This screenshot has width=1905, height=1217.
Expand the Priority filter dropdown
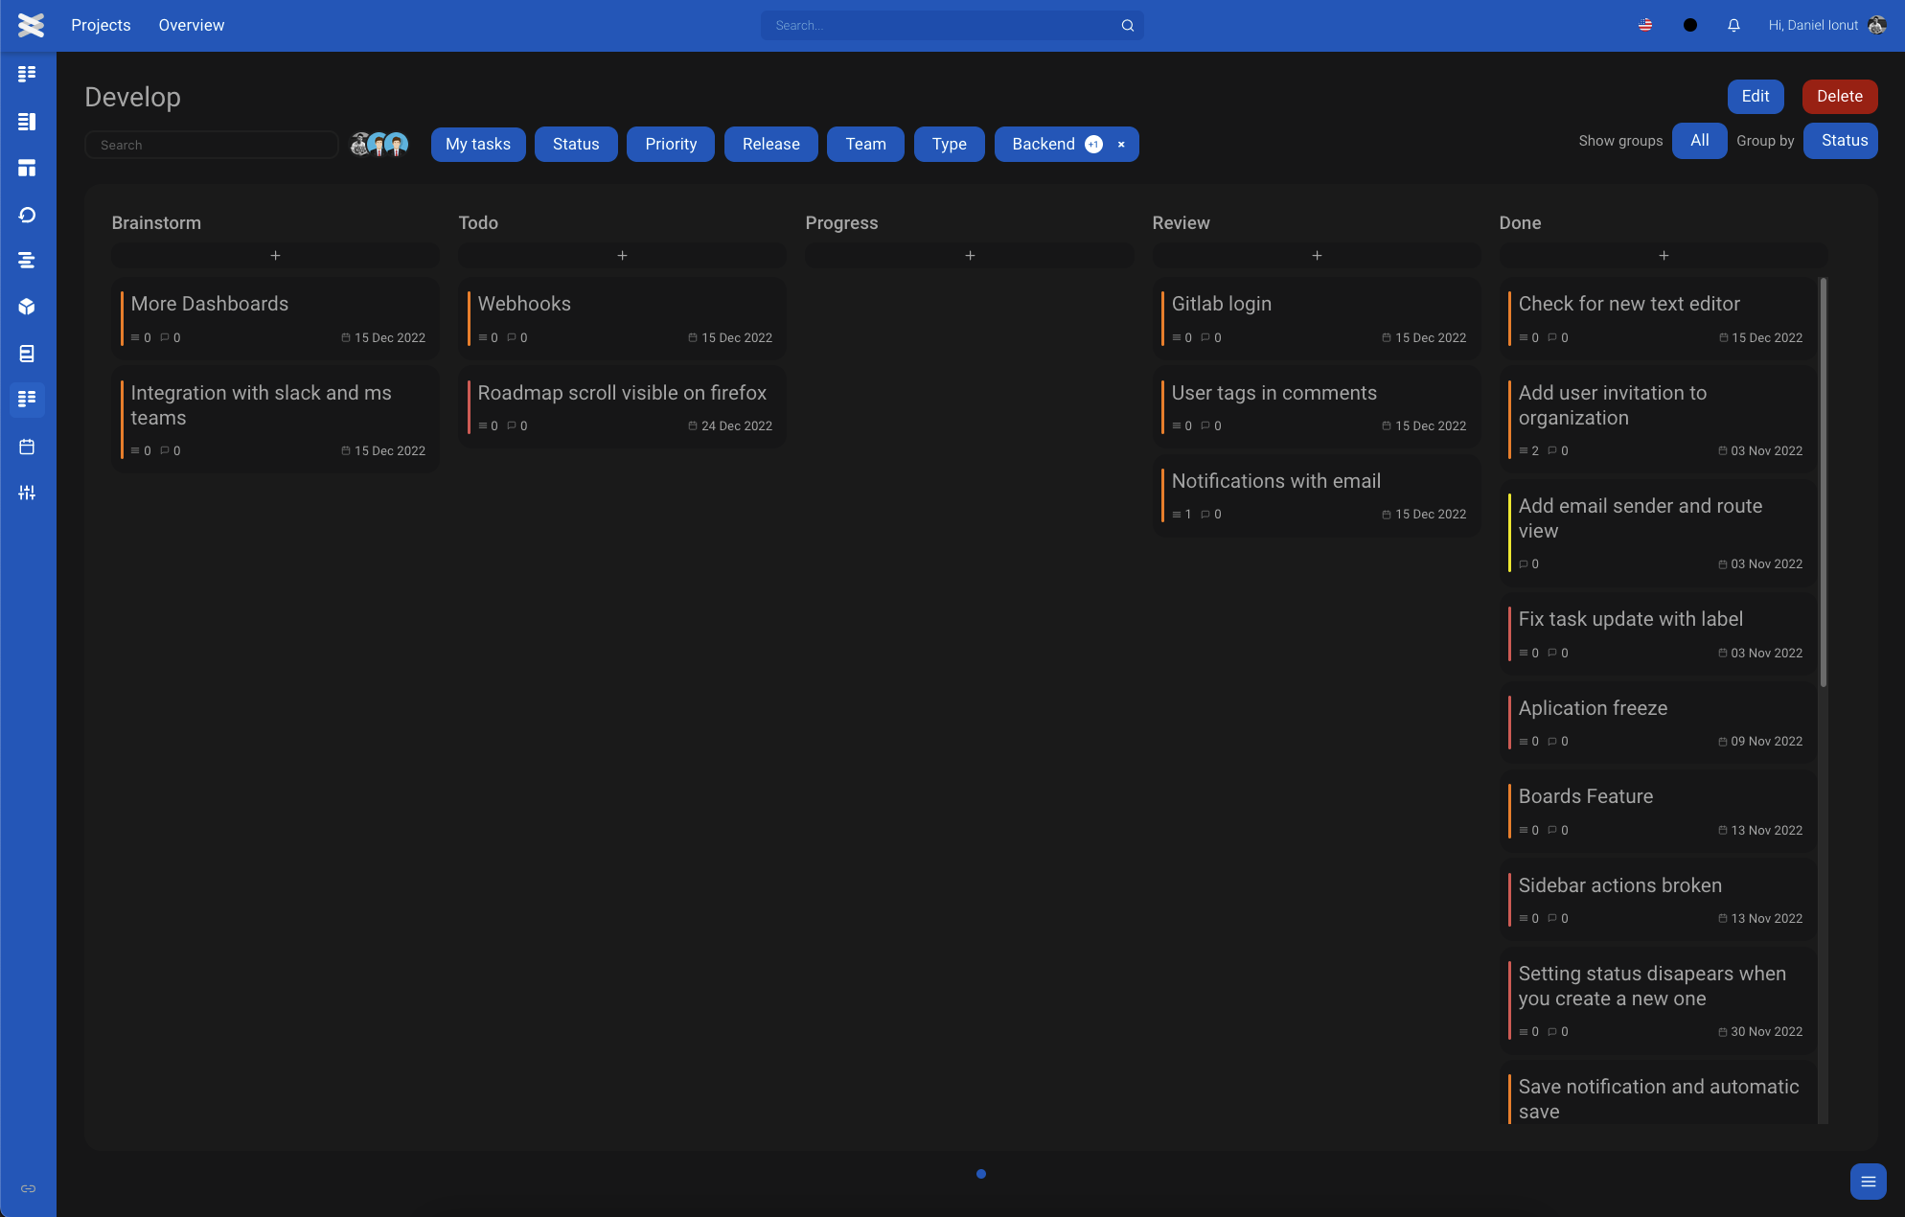click(x=671, y=144)
